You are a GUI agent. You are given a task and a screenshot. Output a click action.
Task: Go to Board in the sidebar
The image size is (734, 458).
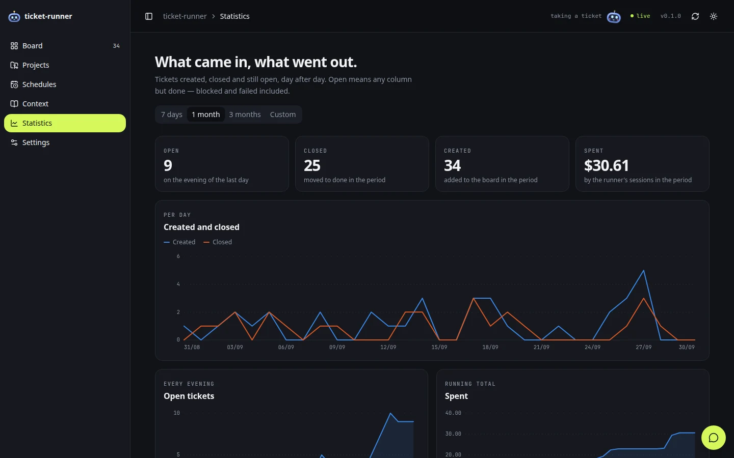(65, 46)
